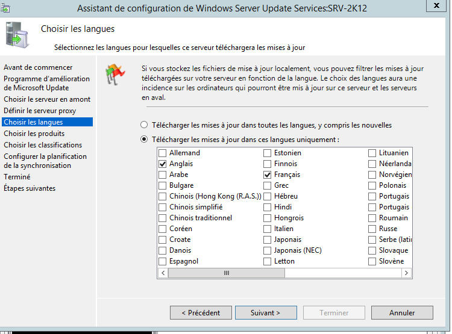Check the Néerlandais language checkbox
Screen dimensions: 452x334
coord(372,164)
